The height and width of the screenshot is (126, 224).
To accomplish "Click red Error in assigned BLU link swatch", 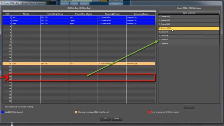I will [149, 112].
